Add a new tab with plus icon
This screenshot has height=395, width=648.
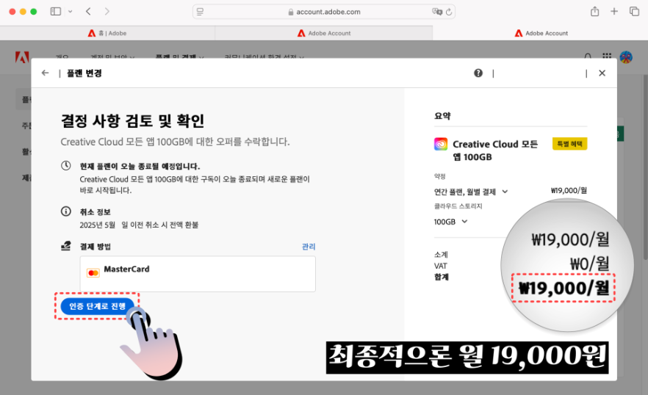614,11
